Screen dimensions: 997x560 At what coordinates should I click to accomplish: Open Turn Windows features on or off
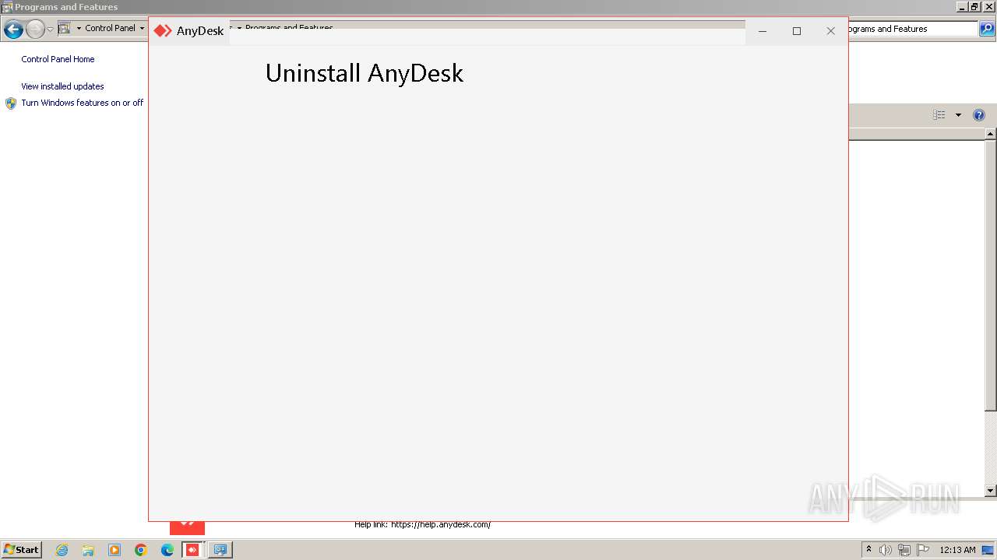83,103
